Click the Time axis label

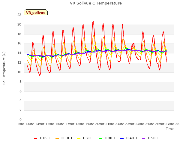(x=170, y=129)
